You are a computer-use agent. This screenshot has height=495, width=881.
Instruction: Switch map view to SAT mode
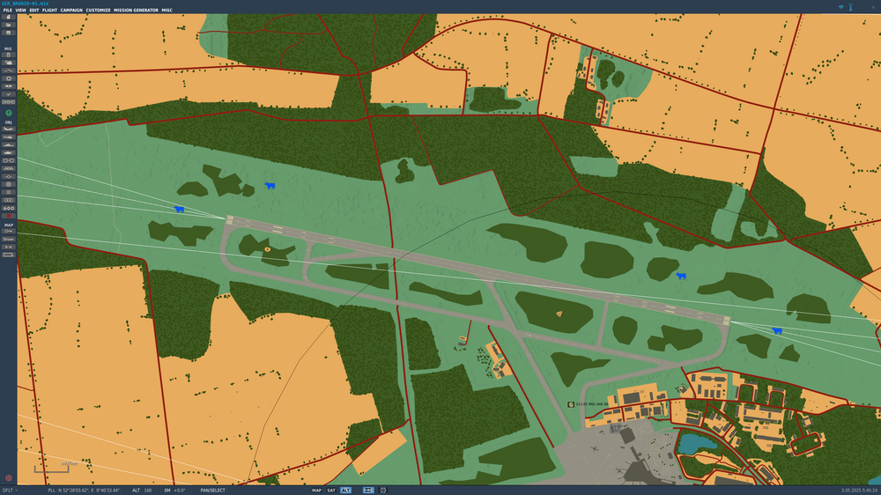[x=331, y=491]
